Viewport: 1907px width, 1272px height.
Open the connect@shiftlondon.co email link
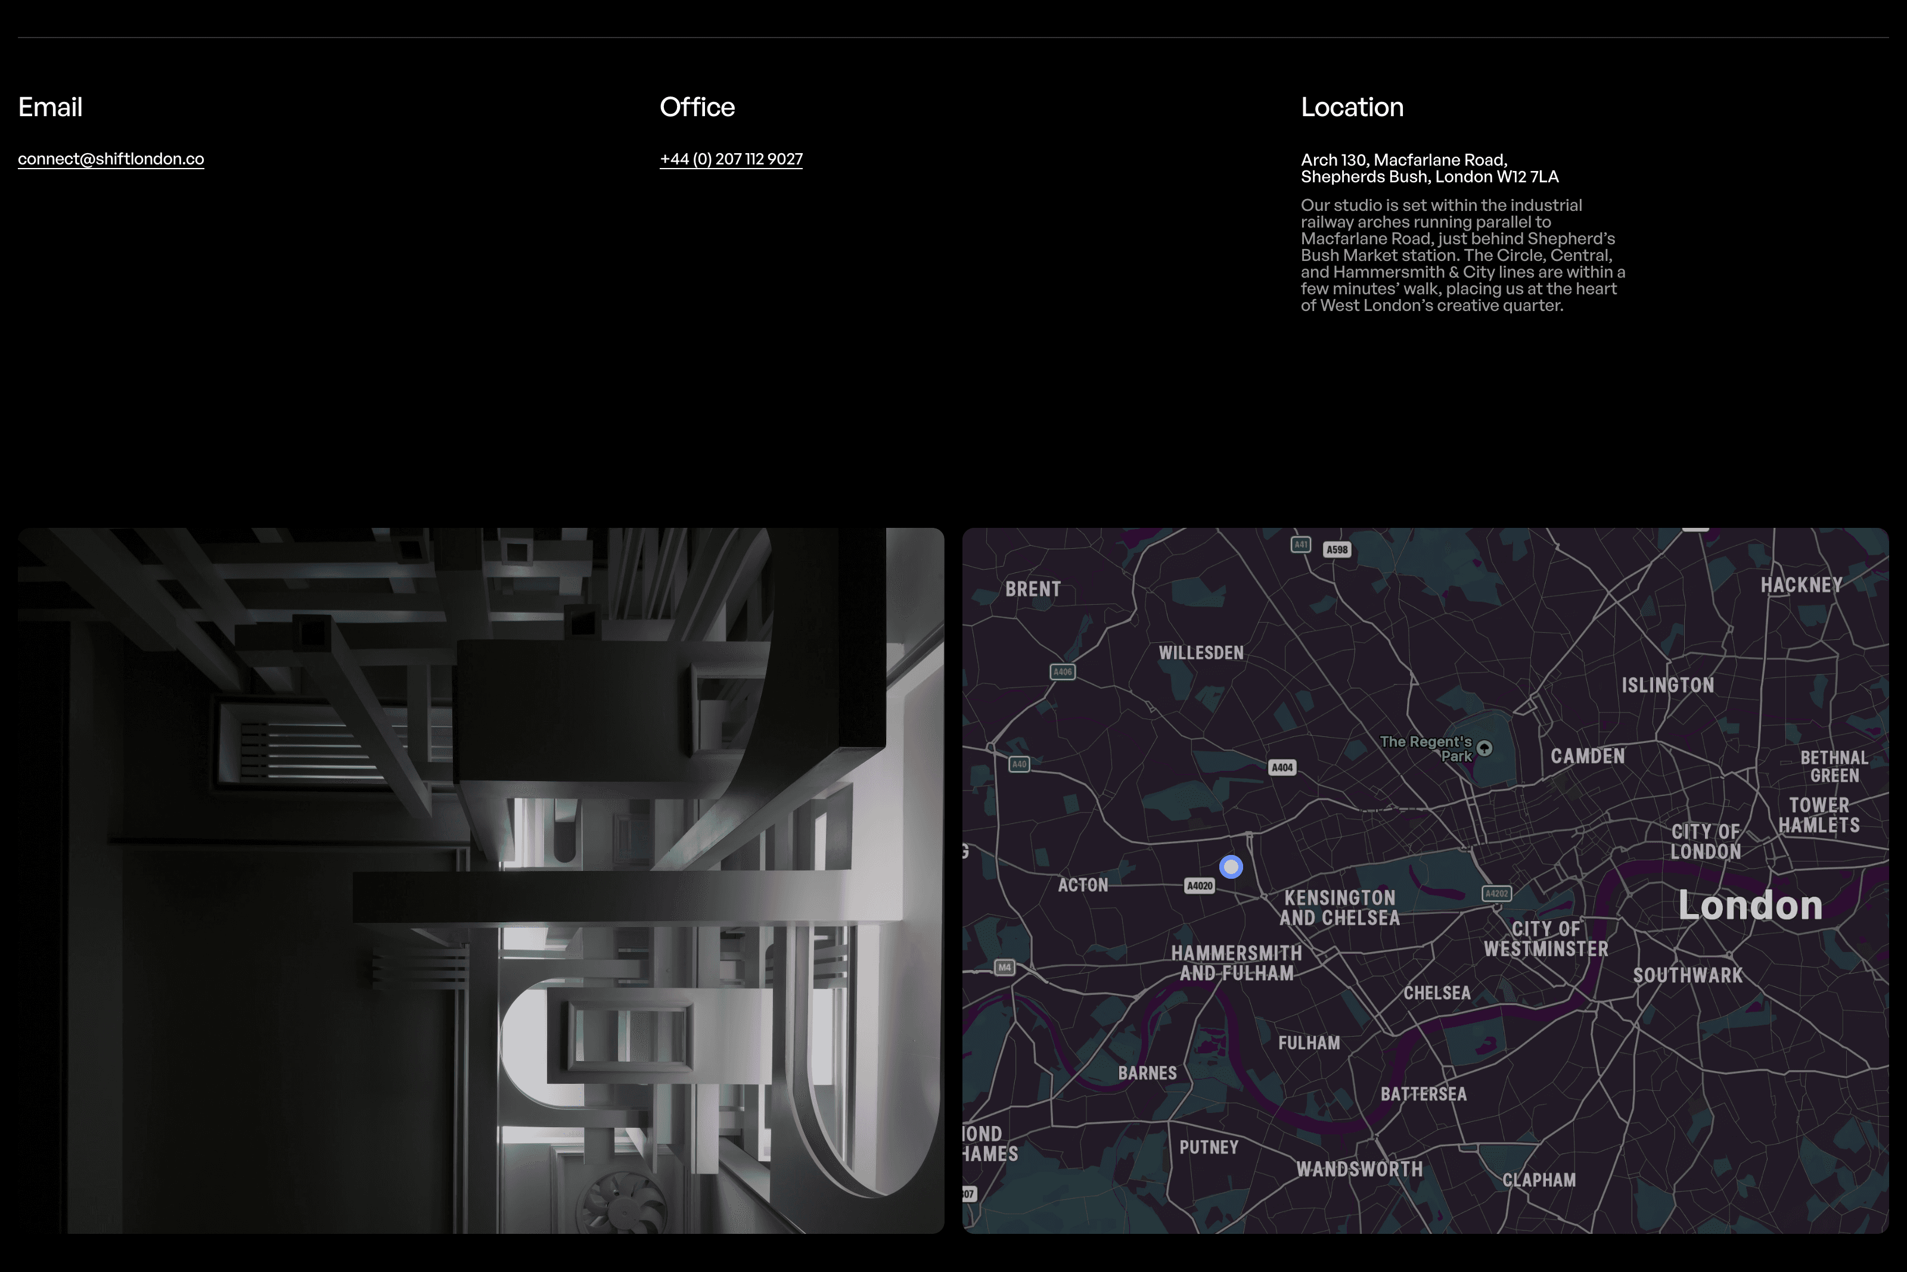pos(111,159)
